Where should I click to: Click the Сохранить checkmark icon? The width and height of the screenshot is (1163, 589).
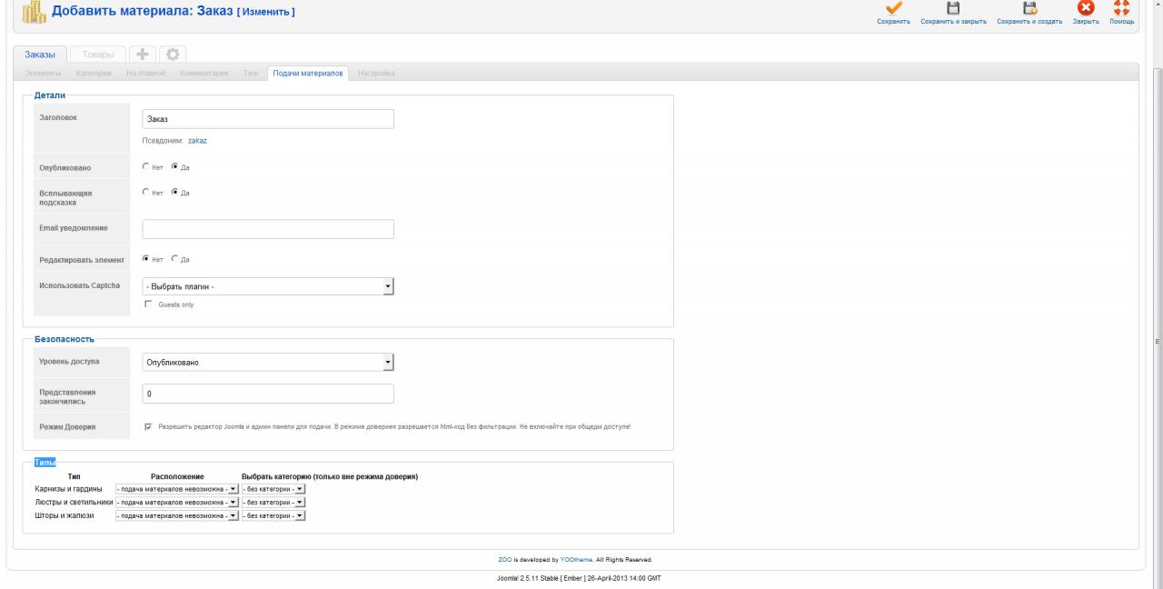[893, 8]
